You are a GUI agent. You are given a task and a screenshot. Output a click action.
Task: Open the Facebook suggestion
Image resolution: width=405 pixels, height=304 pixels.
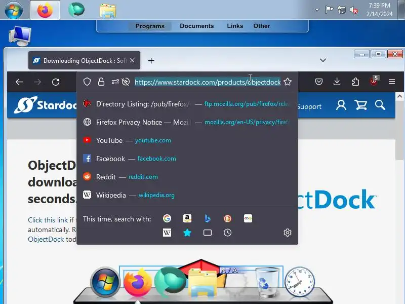[187, 159]
